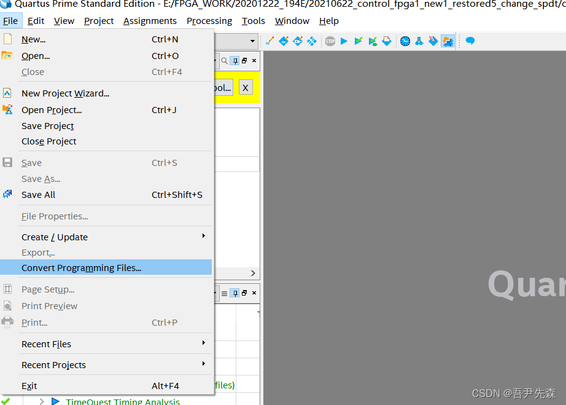Open the highlighted Platform Designer icon
This screenshot has width=566, height=405.
448,41
